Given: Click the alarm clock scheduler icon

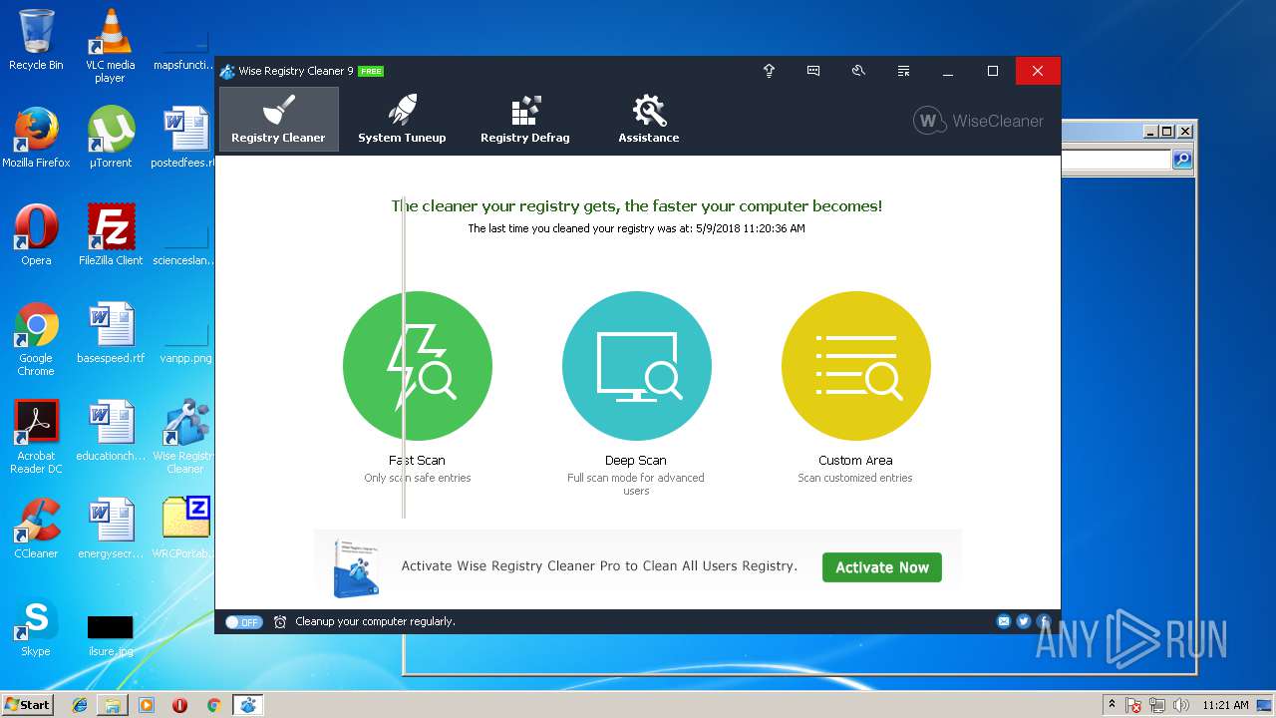Looking at the screenshot, I should pyautogui.click(x=280, y=621).
